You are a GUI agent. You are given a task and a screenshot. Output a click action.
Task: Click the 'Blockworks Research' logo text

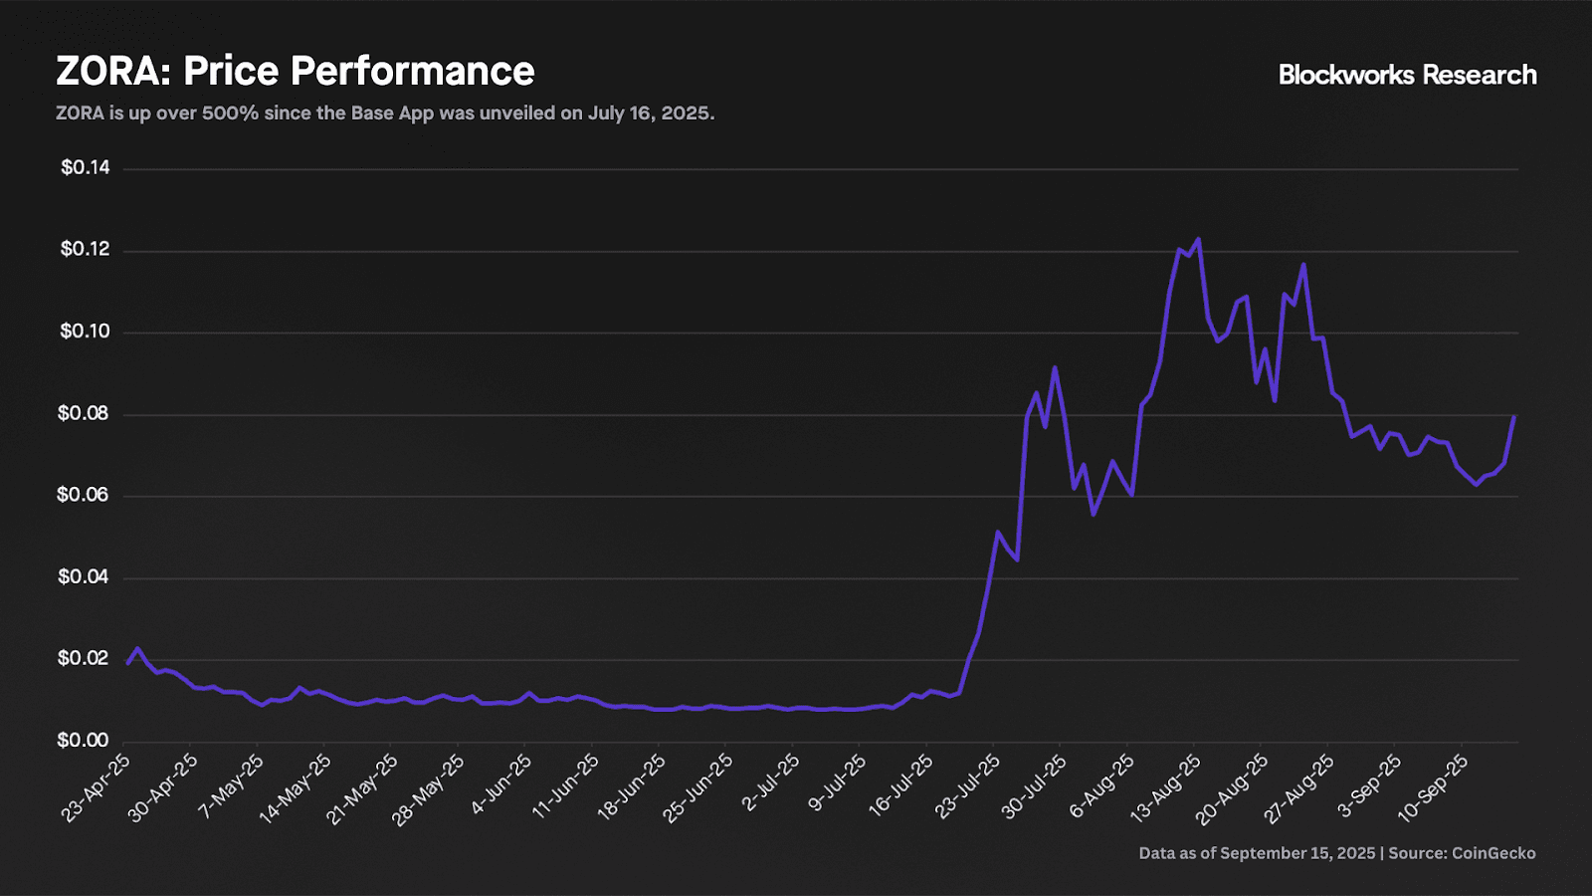click(x=1407, y=75)
